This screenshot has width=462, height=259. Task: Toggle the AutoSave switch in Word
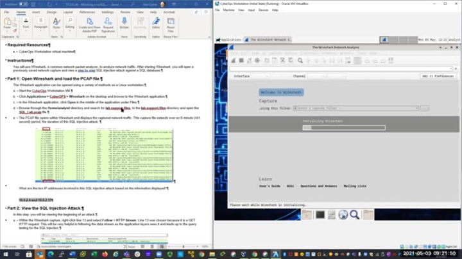[23, 4]
